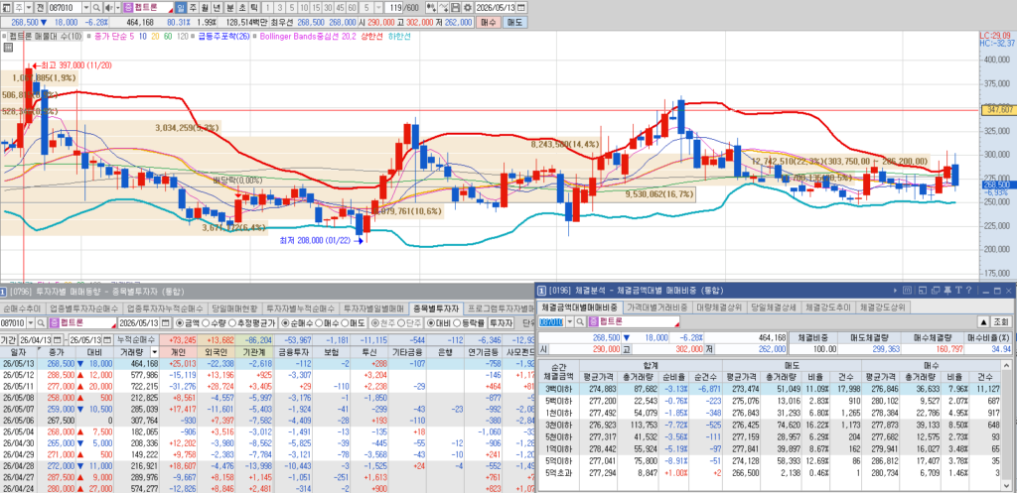
Task: Switch to 체결강도추이 tab
Action: click(x=827, y=308)
